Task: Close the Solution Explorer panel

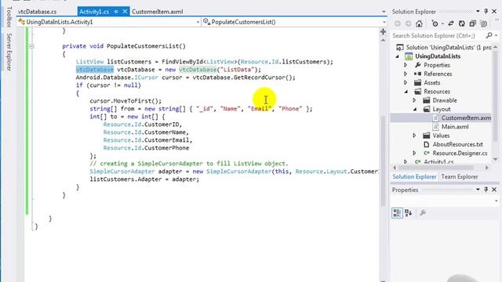Action: click(x=494, y=12)
